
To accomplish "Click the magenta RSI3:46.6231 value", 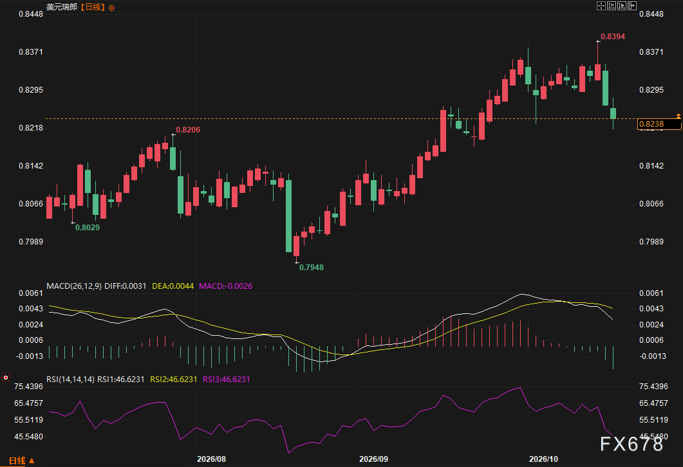I will point(227,379).
